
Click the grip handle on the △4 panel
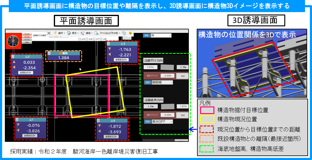click(98, 120)
